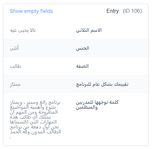Click the والمنظمين label second line
The width and height of the screenshot is (152, 149).
pyautogui.click(x=87, y=107)
